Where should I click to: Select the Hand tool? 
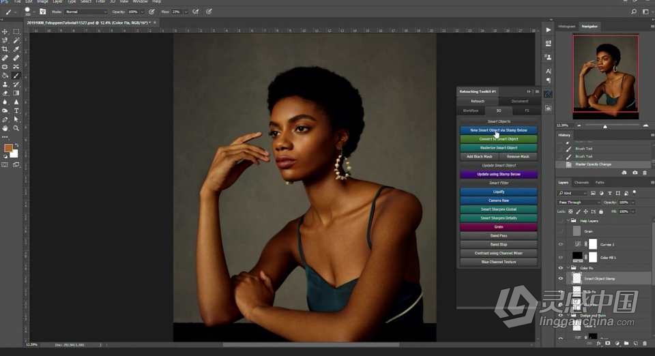click(5, 128)
